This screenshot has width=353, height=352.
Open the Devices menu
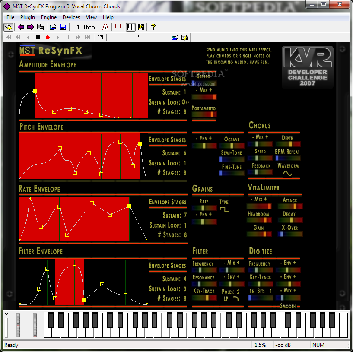point(71,17)
